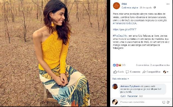Open the sticker picker in the comment box
Viewport: 173px width, 107px height.
tap(168, 102)
